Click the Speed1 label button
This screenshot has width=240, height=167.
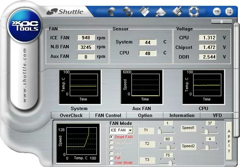coord(188,128)
